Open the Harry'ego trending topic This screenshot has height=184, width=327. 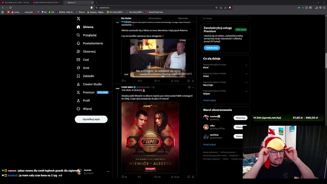[208, 85]
